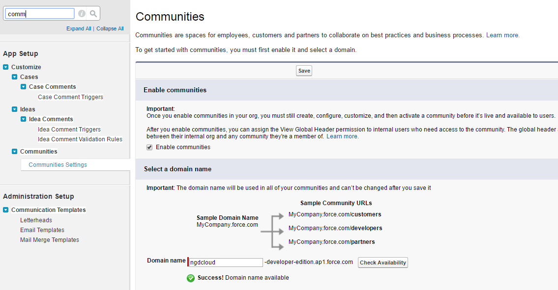Collapse the Idea Comments node

(x=23, y=119)
